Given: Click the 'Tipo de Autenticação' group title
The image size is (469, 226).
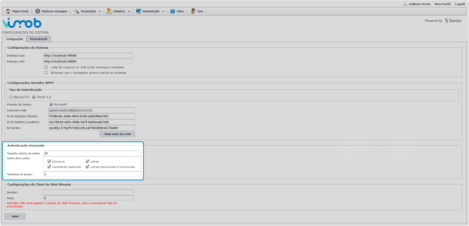Looking at the screenshot, I should click(x=26, y=90).
